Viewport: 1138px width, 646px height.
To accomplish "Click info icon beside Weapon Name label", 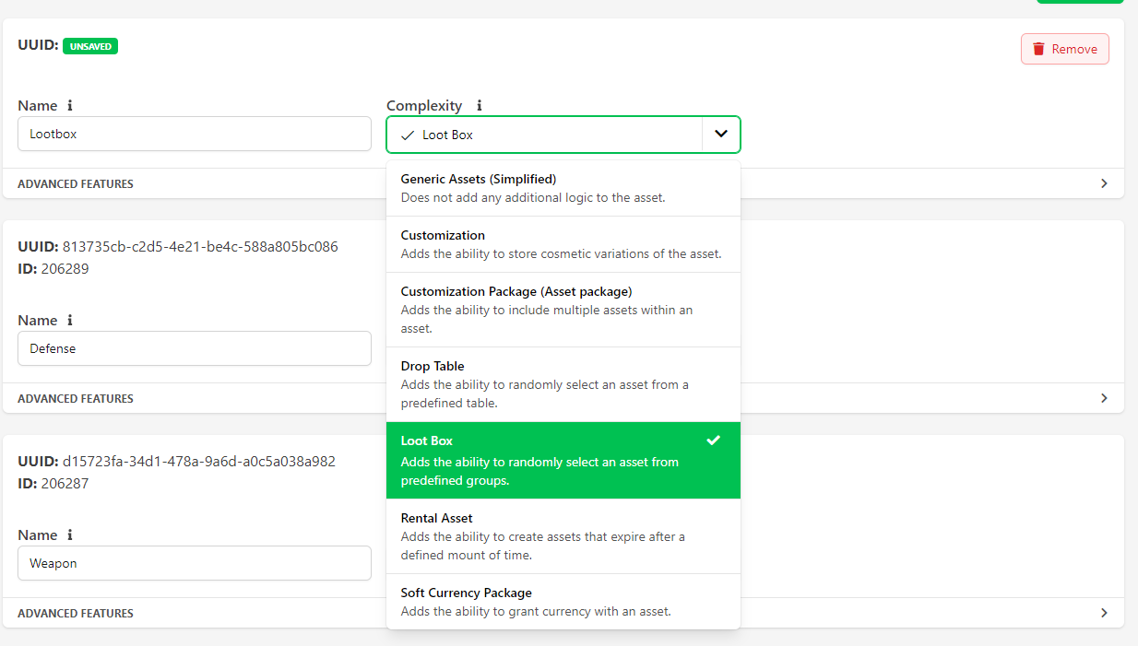I will click(x=70, y=535).
